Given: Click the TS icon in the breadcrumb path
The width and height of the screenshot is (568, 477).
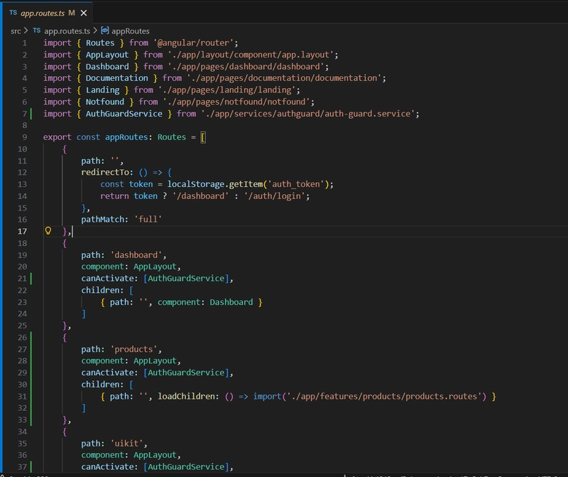Looking at the screenshot, I should 37,31.
